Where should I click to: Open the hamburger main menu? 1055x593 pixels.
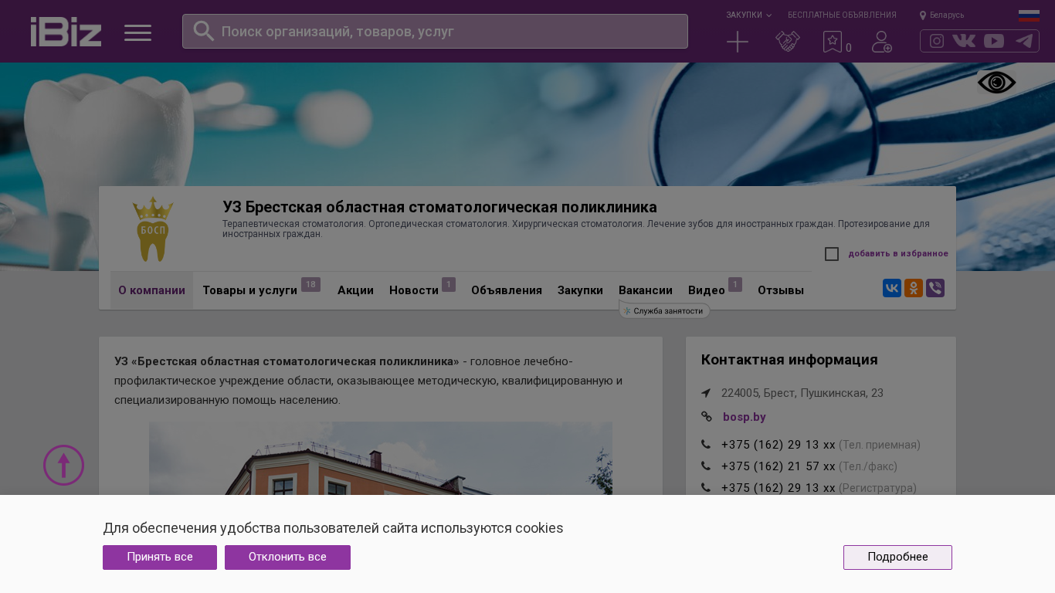(x=137, y=32)
